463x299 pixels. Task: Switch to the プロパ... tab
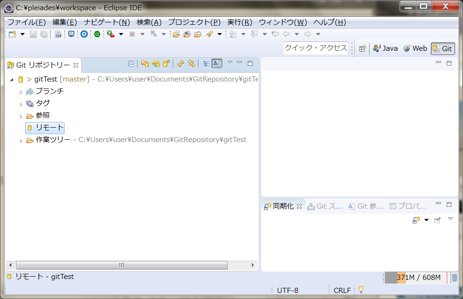(408, 206)
